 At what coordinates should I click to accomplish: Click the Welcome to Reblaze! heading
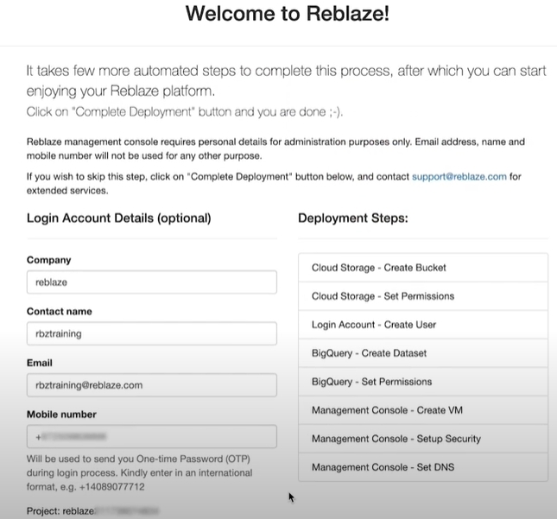[x=288, y=15]
